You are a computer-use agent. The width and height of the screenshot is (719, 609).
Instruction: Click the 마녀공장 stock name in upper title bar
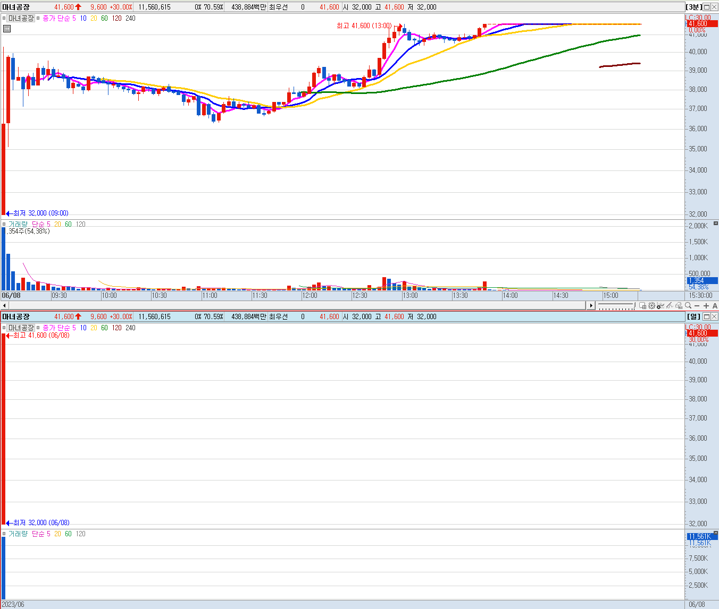(16, 7)
